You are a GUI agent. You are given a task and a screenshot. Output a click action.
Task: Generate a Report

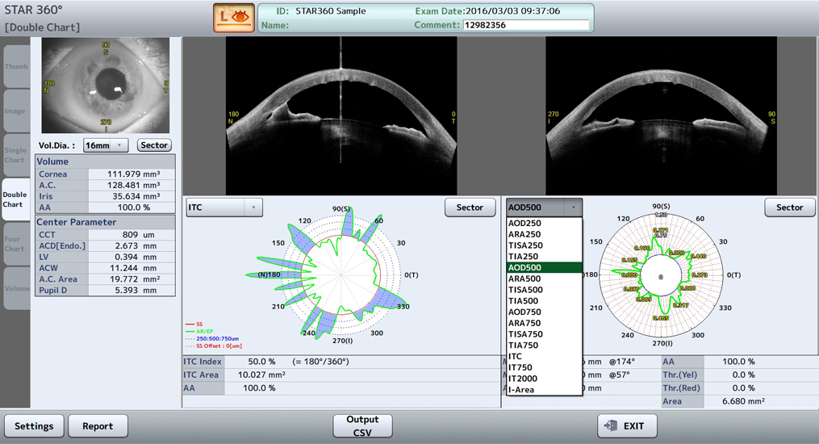(x=98, y=425)
